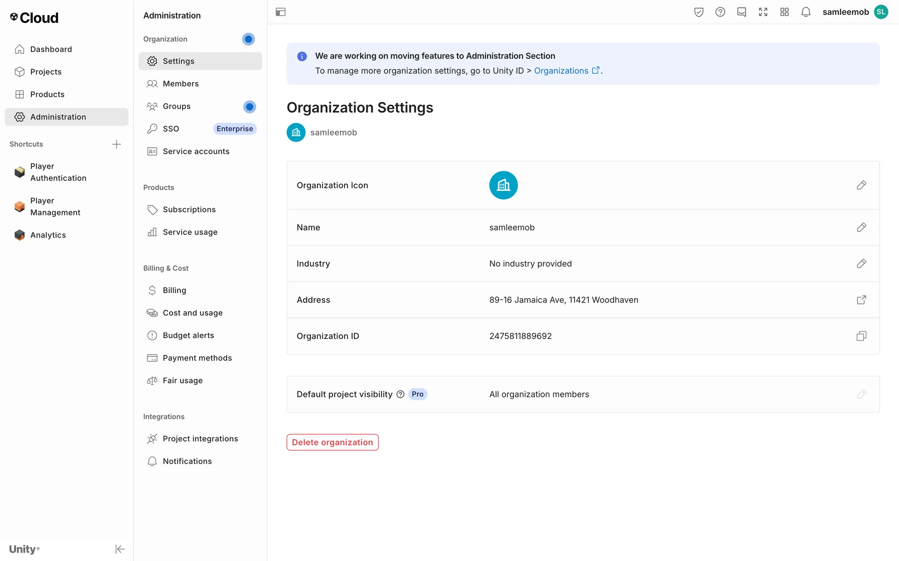Open the help question mark icon

(x=720, y=12)
